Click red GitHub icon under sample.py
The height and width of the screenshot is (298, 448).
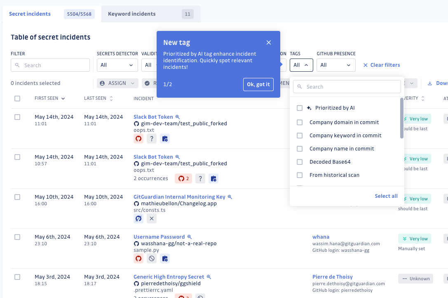point(138,258)
